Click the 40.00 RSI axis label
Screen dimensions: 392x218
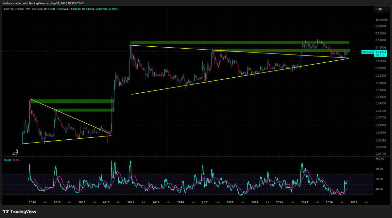coord(379,189)
